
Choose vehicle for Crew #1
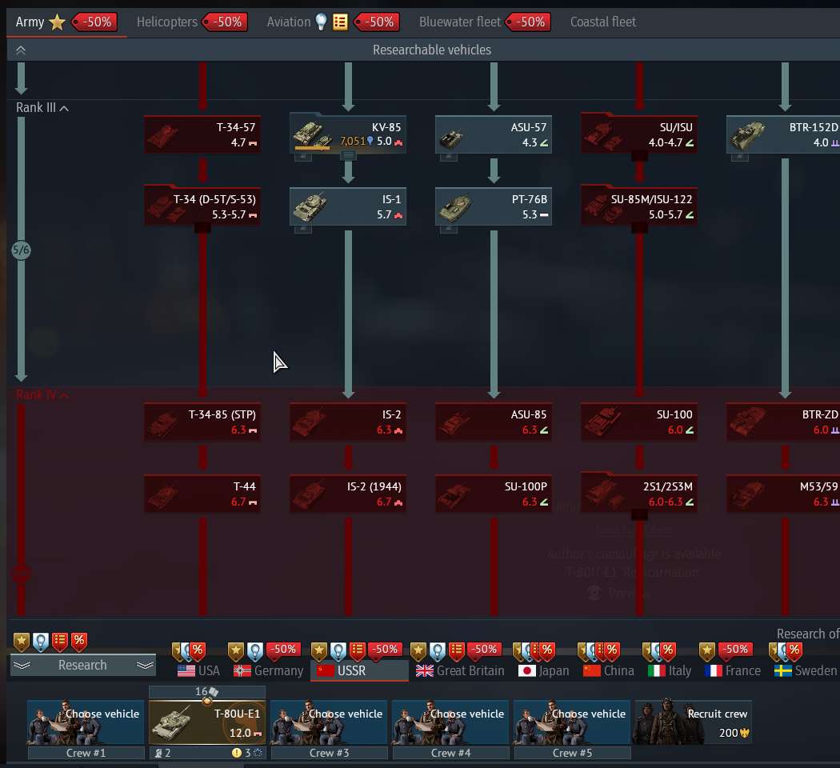[86, 722]
